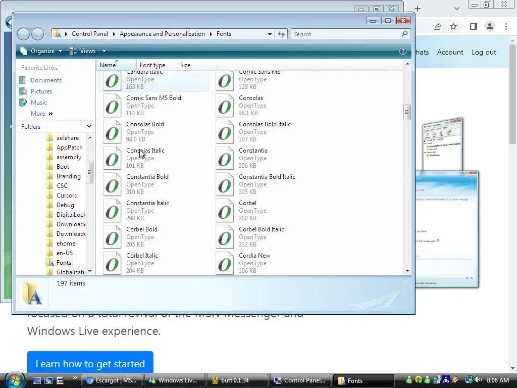Click the Refresh button beside address bar
The height and width of the screenshot is (388, 517).
tap(281, 34)
